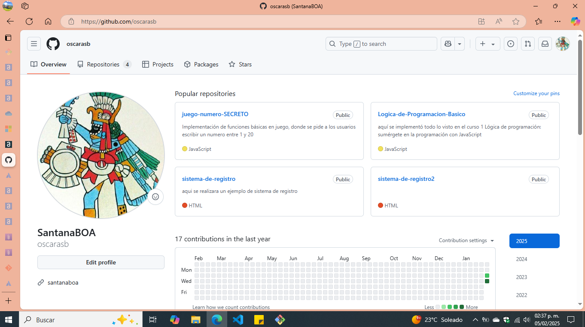Click the darkest green legend square near More
The image size is (585, 327).
click(x=462, y=307)
